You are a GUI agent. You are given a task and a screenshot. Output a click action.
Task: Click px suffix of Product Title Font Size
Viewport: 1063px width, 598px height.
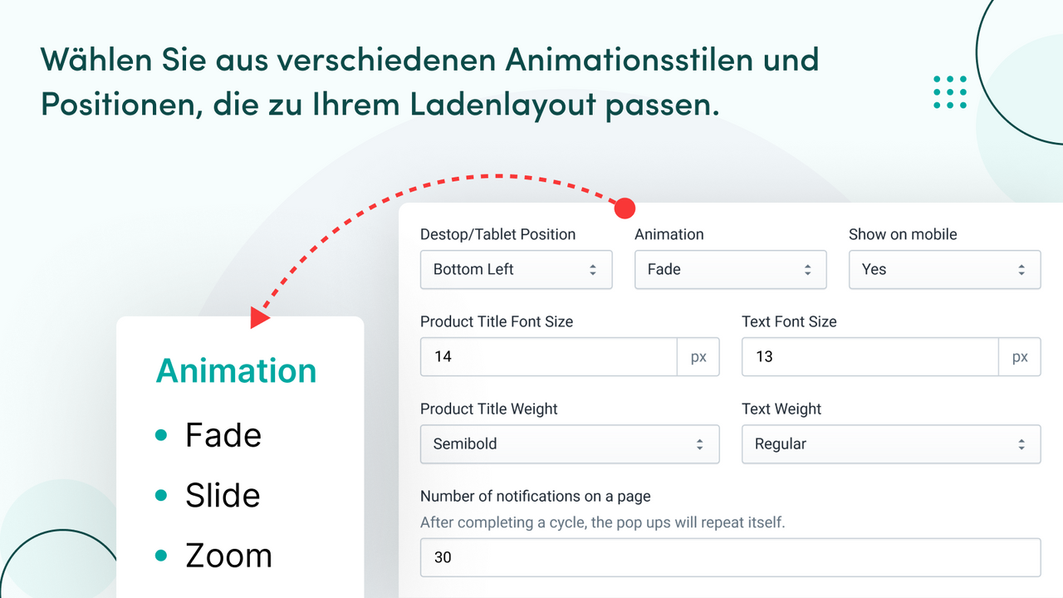point(698,357)
